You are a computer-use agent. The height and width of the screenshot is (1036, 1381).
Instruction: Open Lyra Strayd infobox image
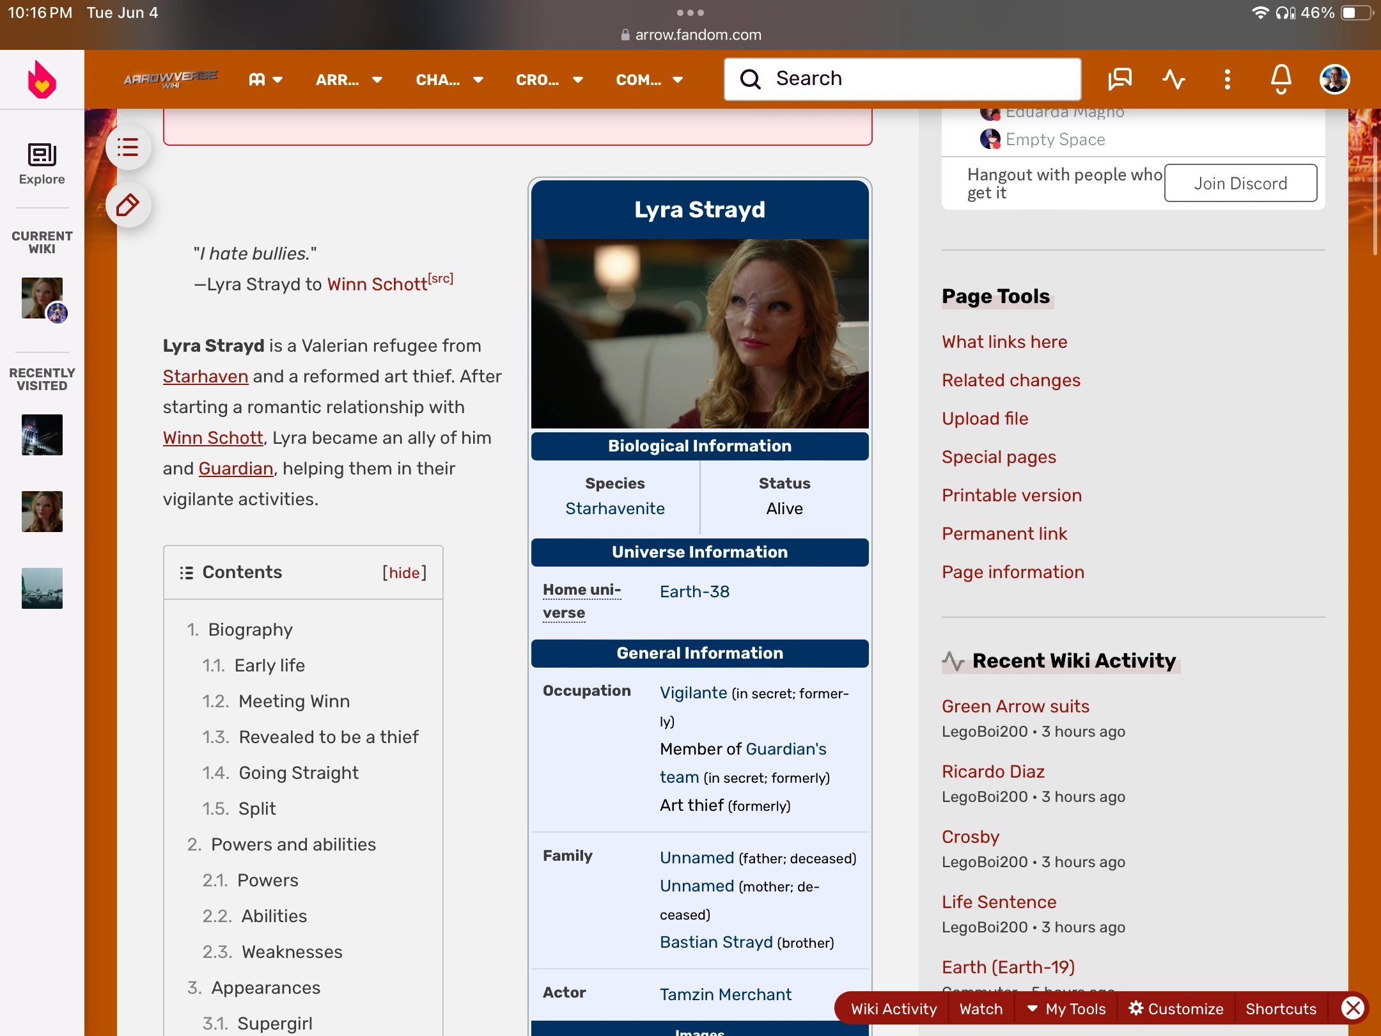[x=699, y=333]
